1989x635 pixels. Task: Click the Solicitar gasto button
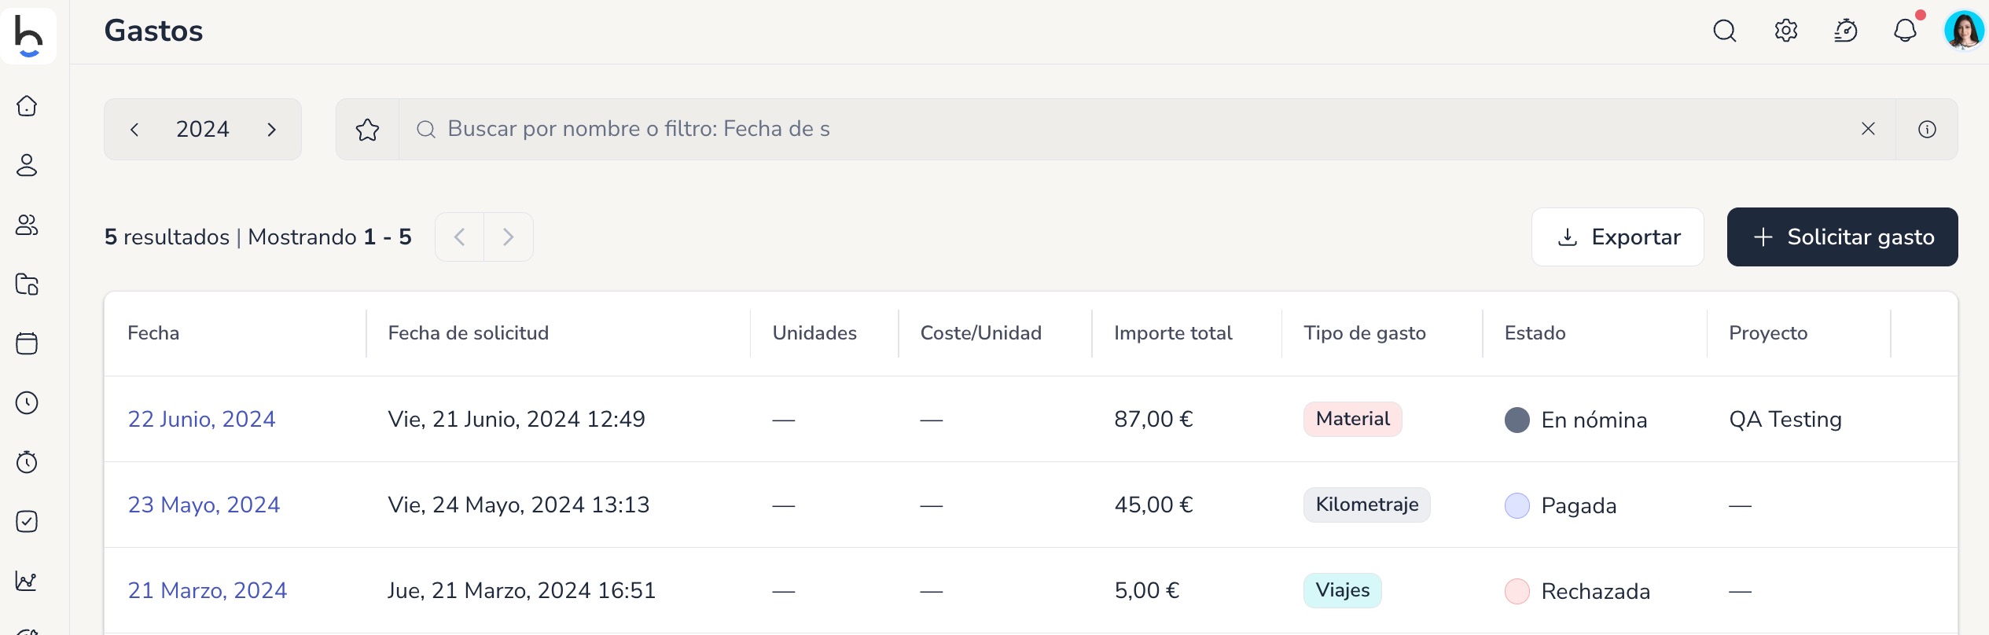[1842, 237]
